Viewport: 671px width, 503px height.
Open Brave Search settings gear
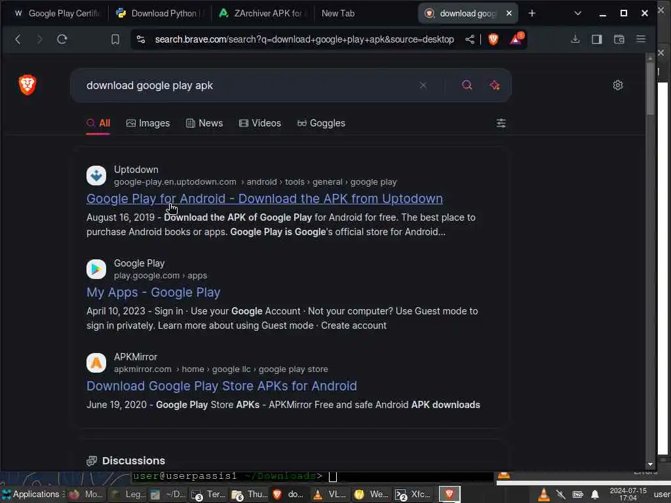tap(617, 85)
